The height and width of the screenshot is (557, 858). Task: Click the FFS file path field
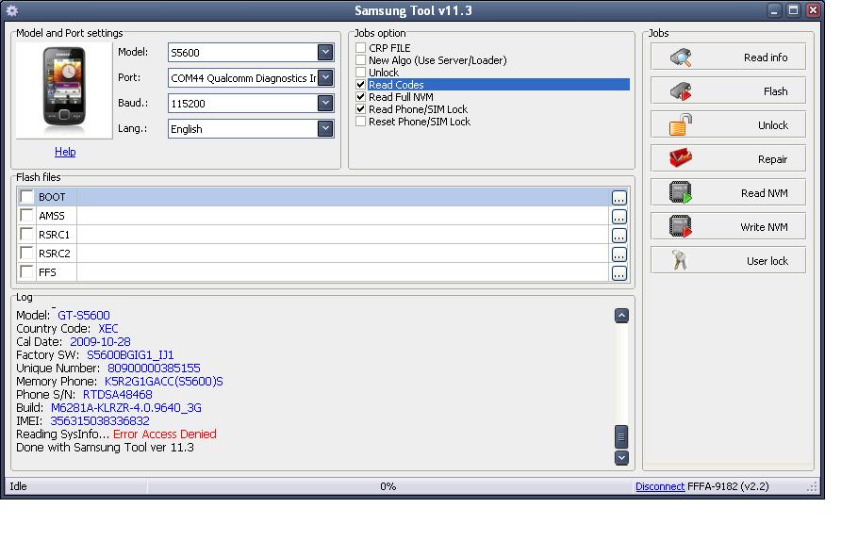coord(343,272)
